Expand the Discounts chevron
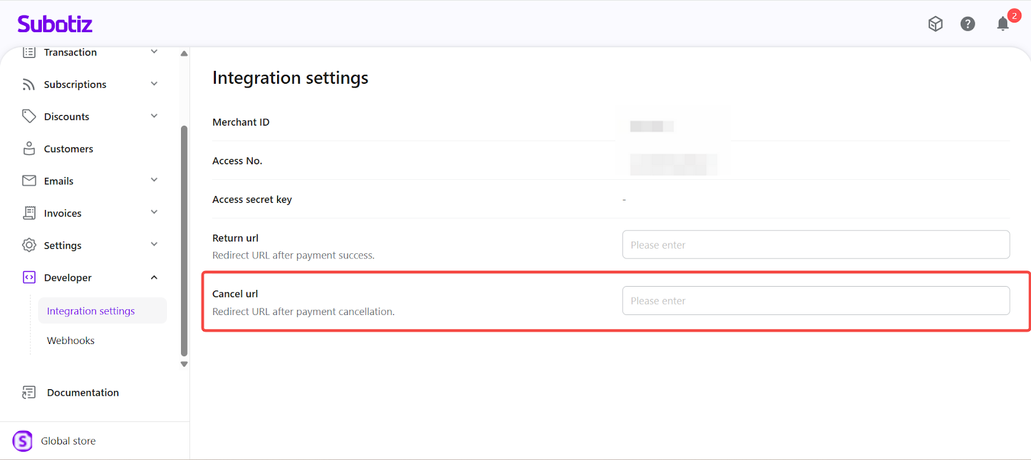Viewport: 1031px width, 460px height. (154, 116)
